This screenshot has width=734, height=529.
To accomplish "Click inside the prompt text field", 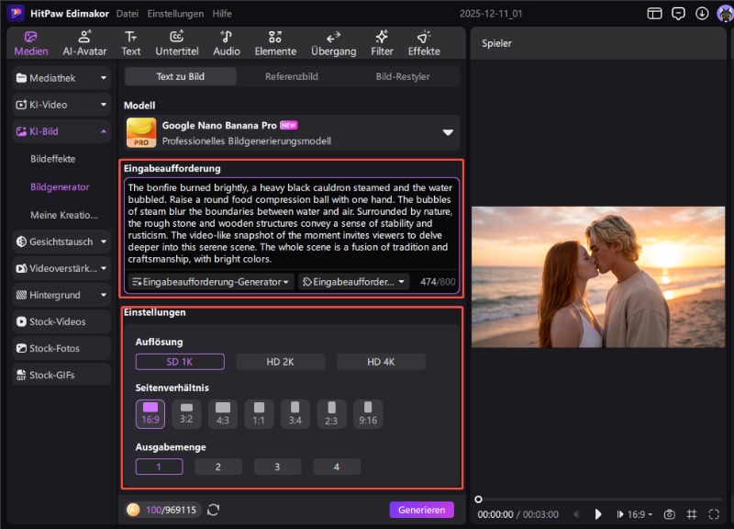I will click(290, 223).
